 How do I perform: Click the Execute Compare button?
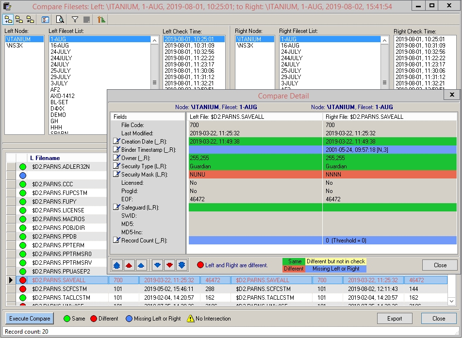click(x=30, y=319)
